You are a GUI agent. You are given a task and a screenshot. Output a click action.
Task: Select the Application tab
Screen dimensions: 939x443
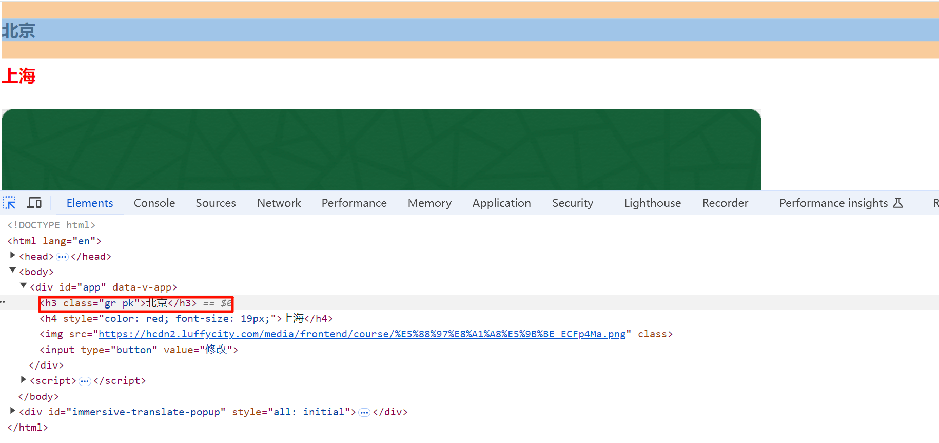click(501, 203)
